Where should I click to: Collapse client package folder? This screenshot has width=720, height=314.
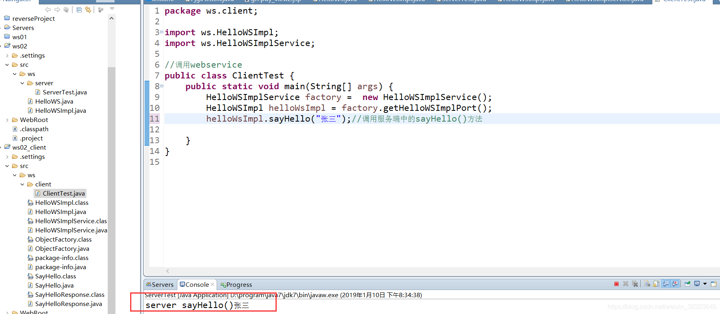click(x=22, y=184)
